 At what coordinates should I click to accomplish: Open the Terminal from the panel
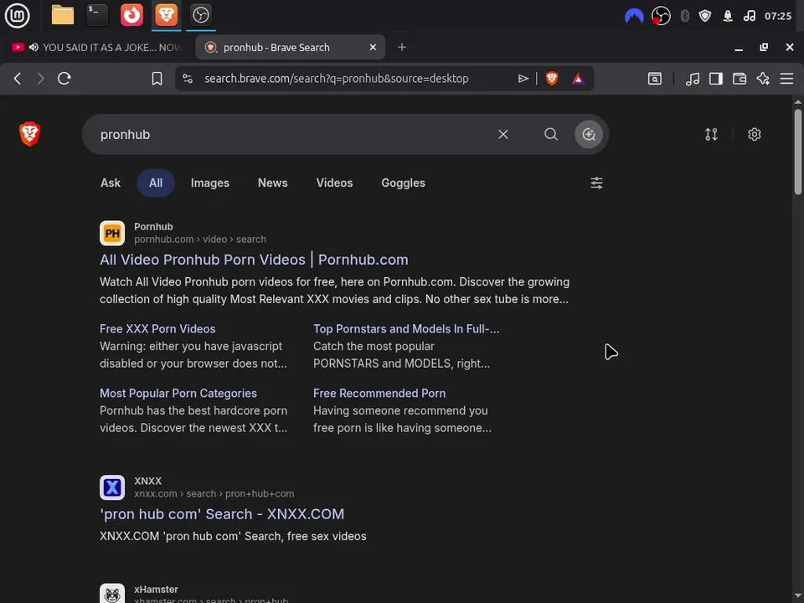(x=97, y=15)
